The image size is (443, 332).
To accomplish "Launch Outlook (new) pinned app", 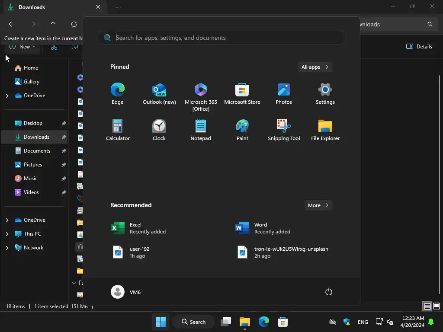I will pos(159,94).
